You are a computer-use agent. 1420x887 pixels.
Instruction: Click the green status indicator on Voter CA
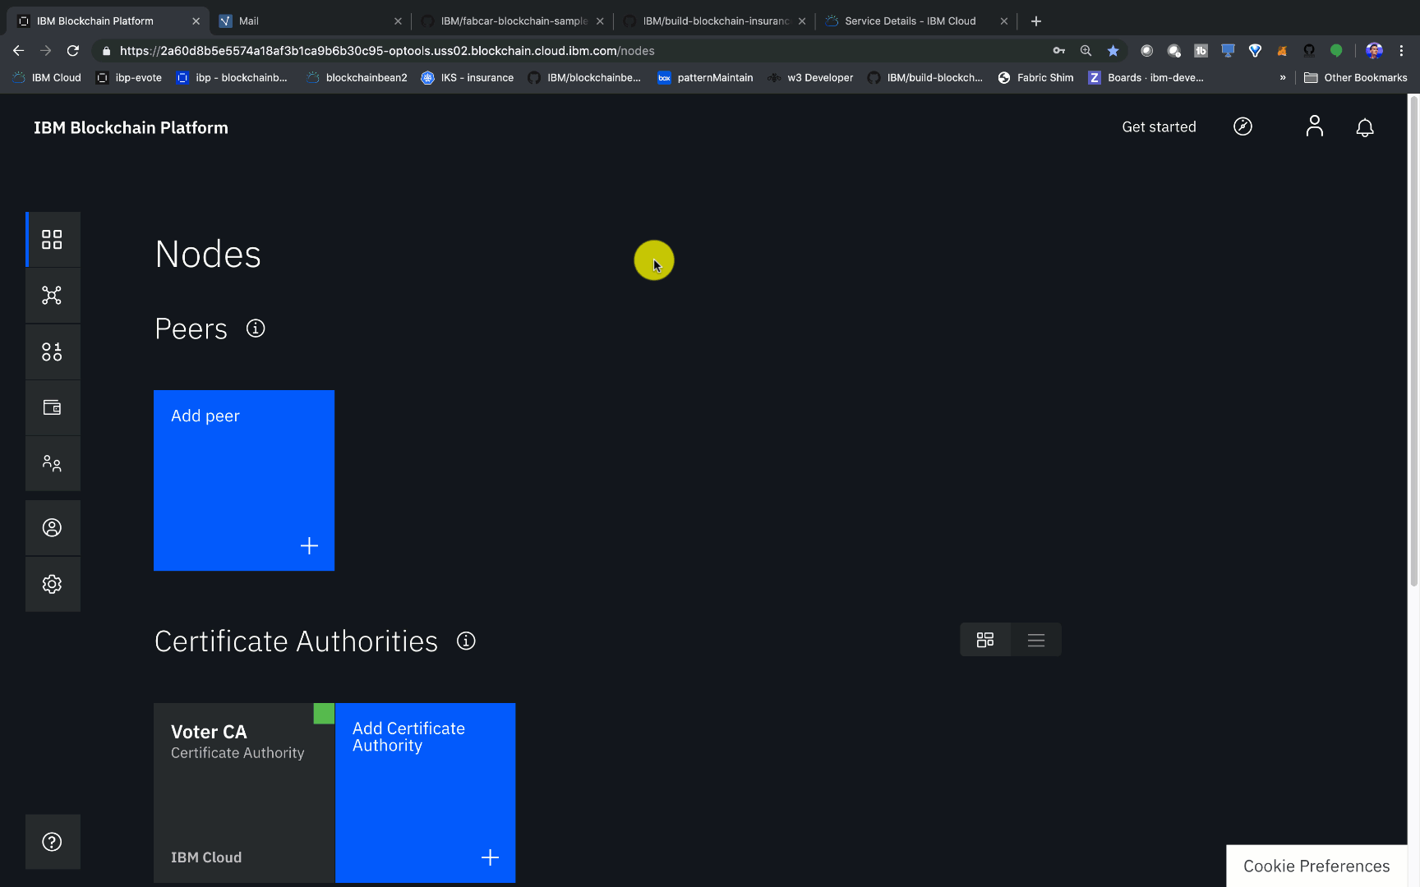click(x=324, y=714)
